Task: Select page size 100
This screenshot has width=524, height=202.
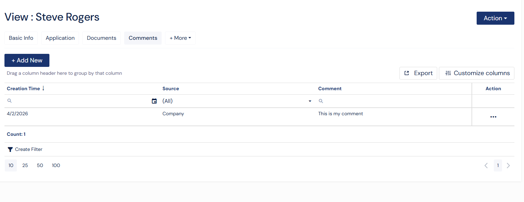Action: coord(56,166)
